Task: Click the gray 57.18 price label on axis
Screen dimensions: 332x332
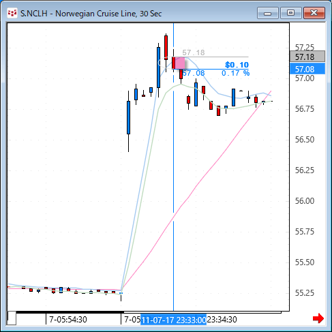Action: [x=307, y=57]
